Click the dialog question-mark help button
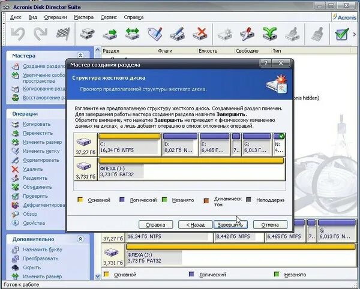 (266, 63)
